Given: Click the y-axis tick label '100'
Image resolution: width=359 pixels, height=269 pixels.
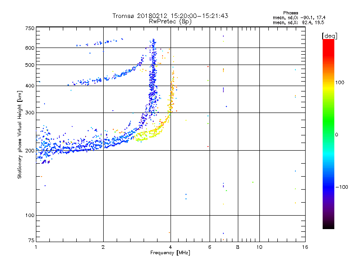Looking at the screenshot, I should coord(30,216).
